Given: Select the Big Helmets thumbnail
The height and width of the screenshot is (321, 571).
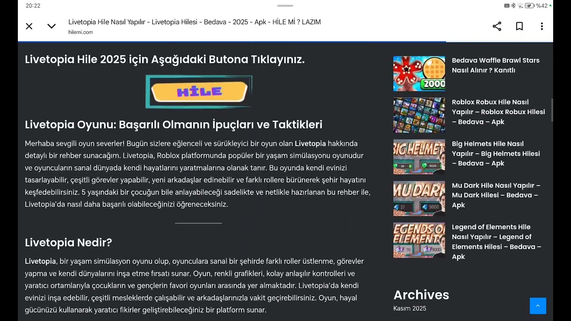Looking at the screenshot, I should tap(419, 156).
